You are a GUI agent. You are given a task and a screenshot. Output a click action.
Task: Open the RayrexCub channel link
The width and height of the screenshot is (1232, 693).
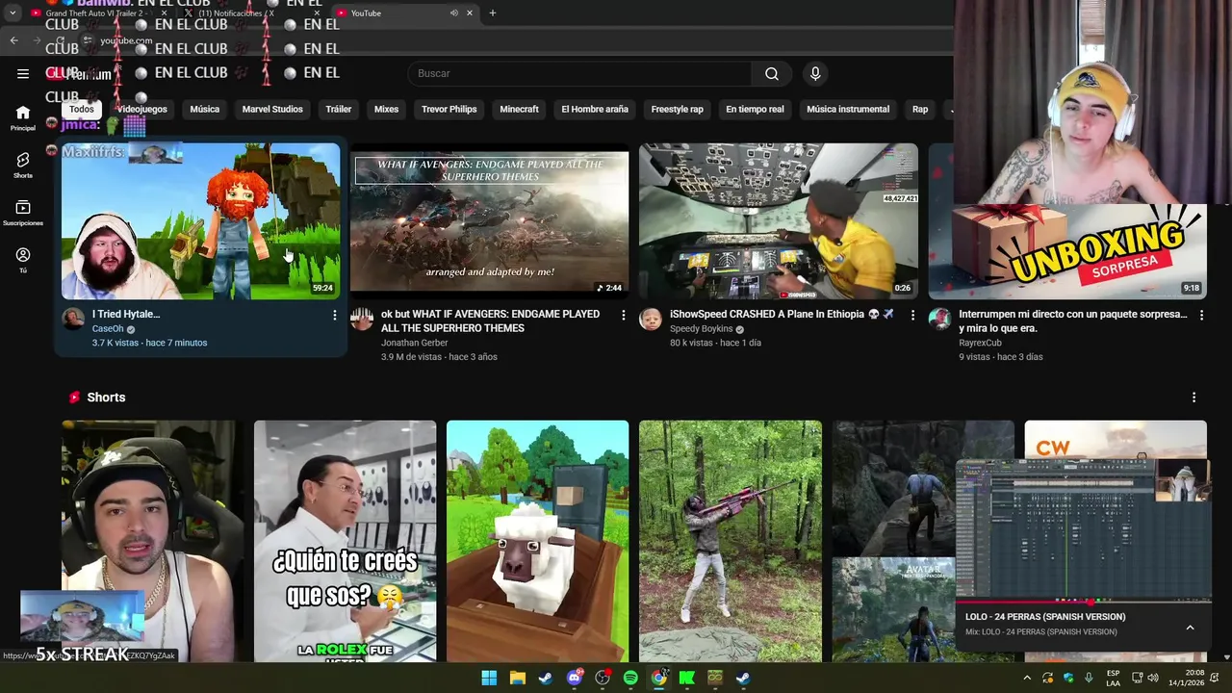point(980,343)
